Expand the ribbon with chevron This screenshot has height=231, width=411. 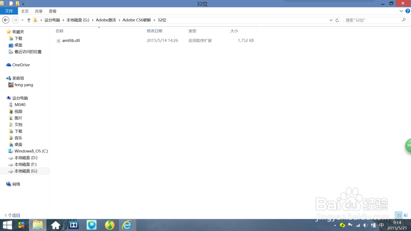tap(401, 11)
